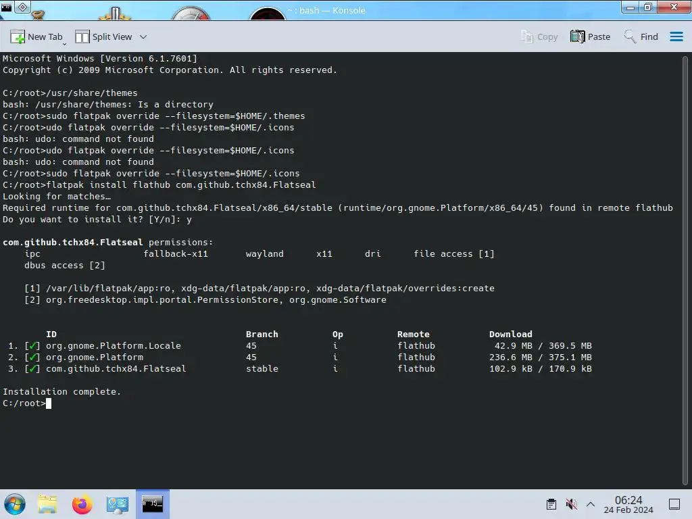Toggle the pin on all desktops title bar icon
The height and width of the screenshot is (519, 692).
23,7
